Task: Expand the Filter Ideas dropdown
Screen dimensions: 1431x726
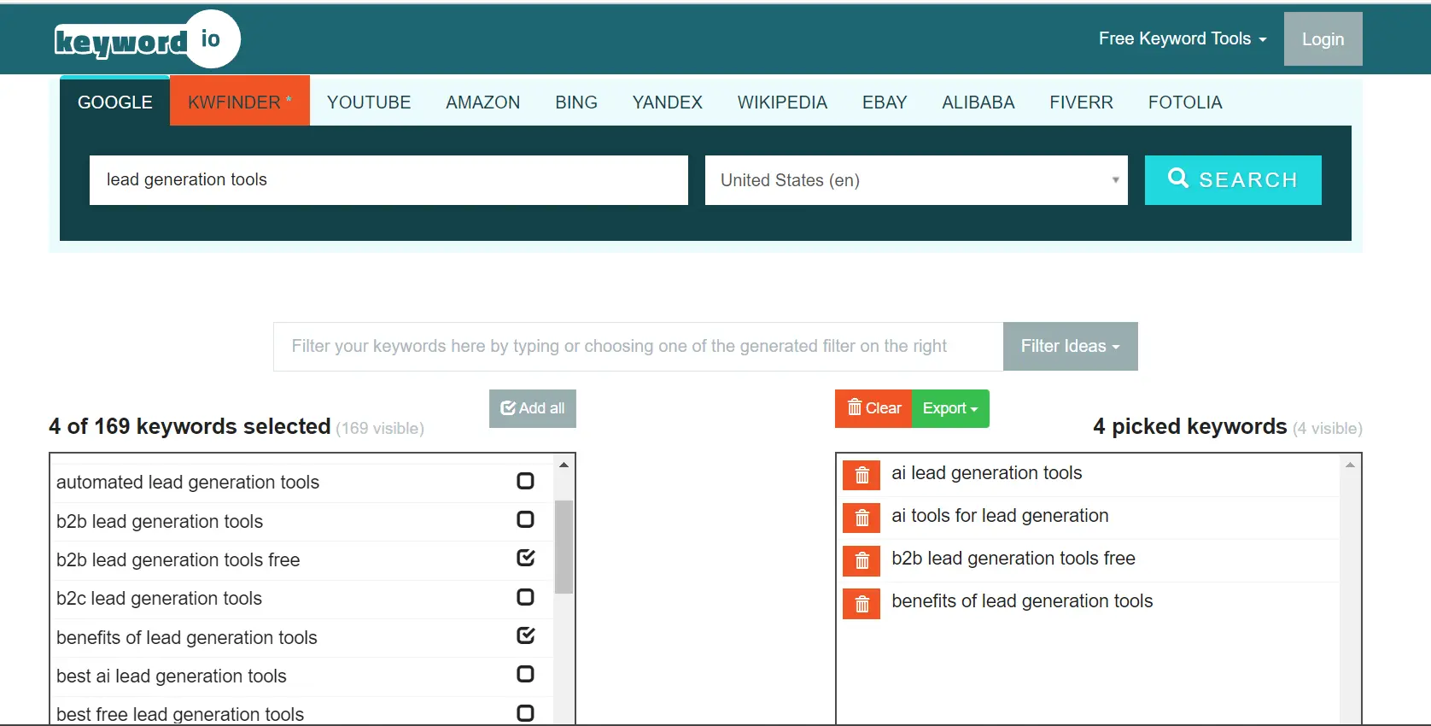Action: (1070, 346)
